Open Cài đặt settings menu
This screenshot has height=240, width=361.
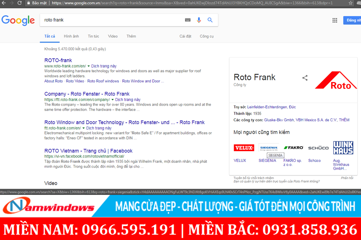[185, 36]
